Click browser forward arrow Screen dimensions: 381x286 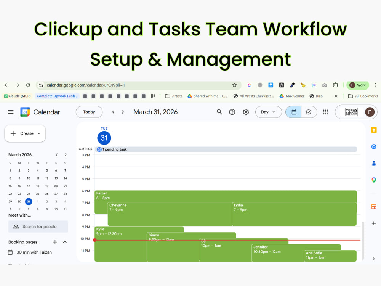pos(17,85)
